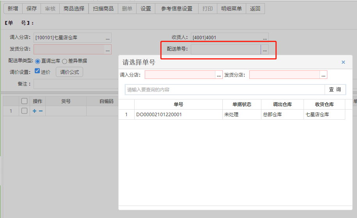Select the 差异单据 radio button
The image size is (357, 218).
click(x=64, y=61)
